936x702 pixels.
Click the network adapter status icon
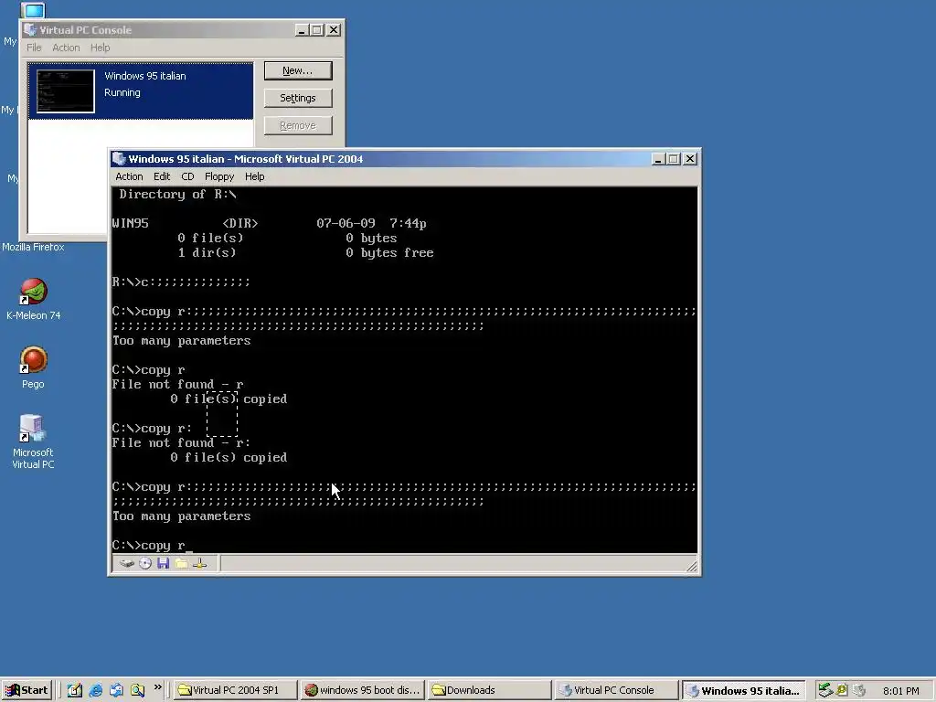tap(200, 563)
